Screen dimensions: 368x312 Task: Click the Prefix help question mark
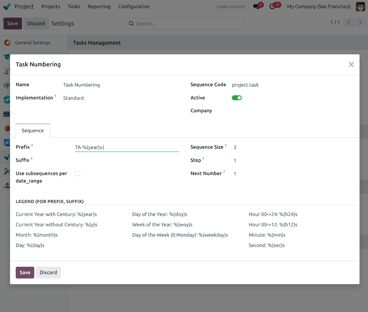[x=32, y=145]
